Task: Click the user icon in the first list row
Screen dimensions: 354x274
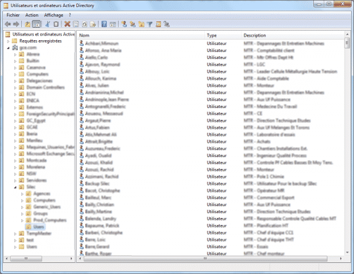Action: (81, 43)
